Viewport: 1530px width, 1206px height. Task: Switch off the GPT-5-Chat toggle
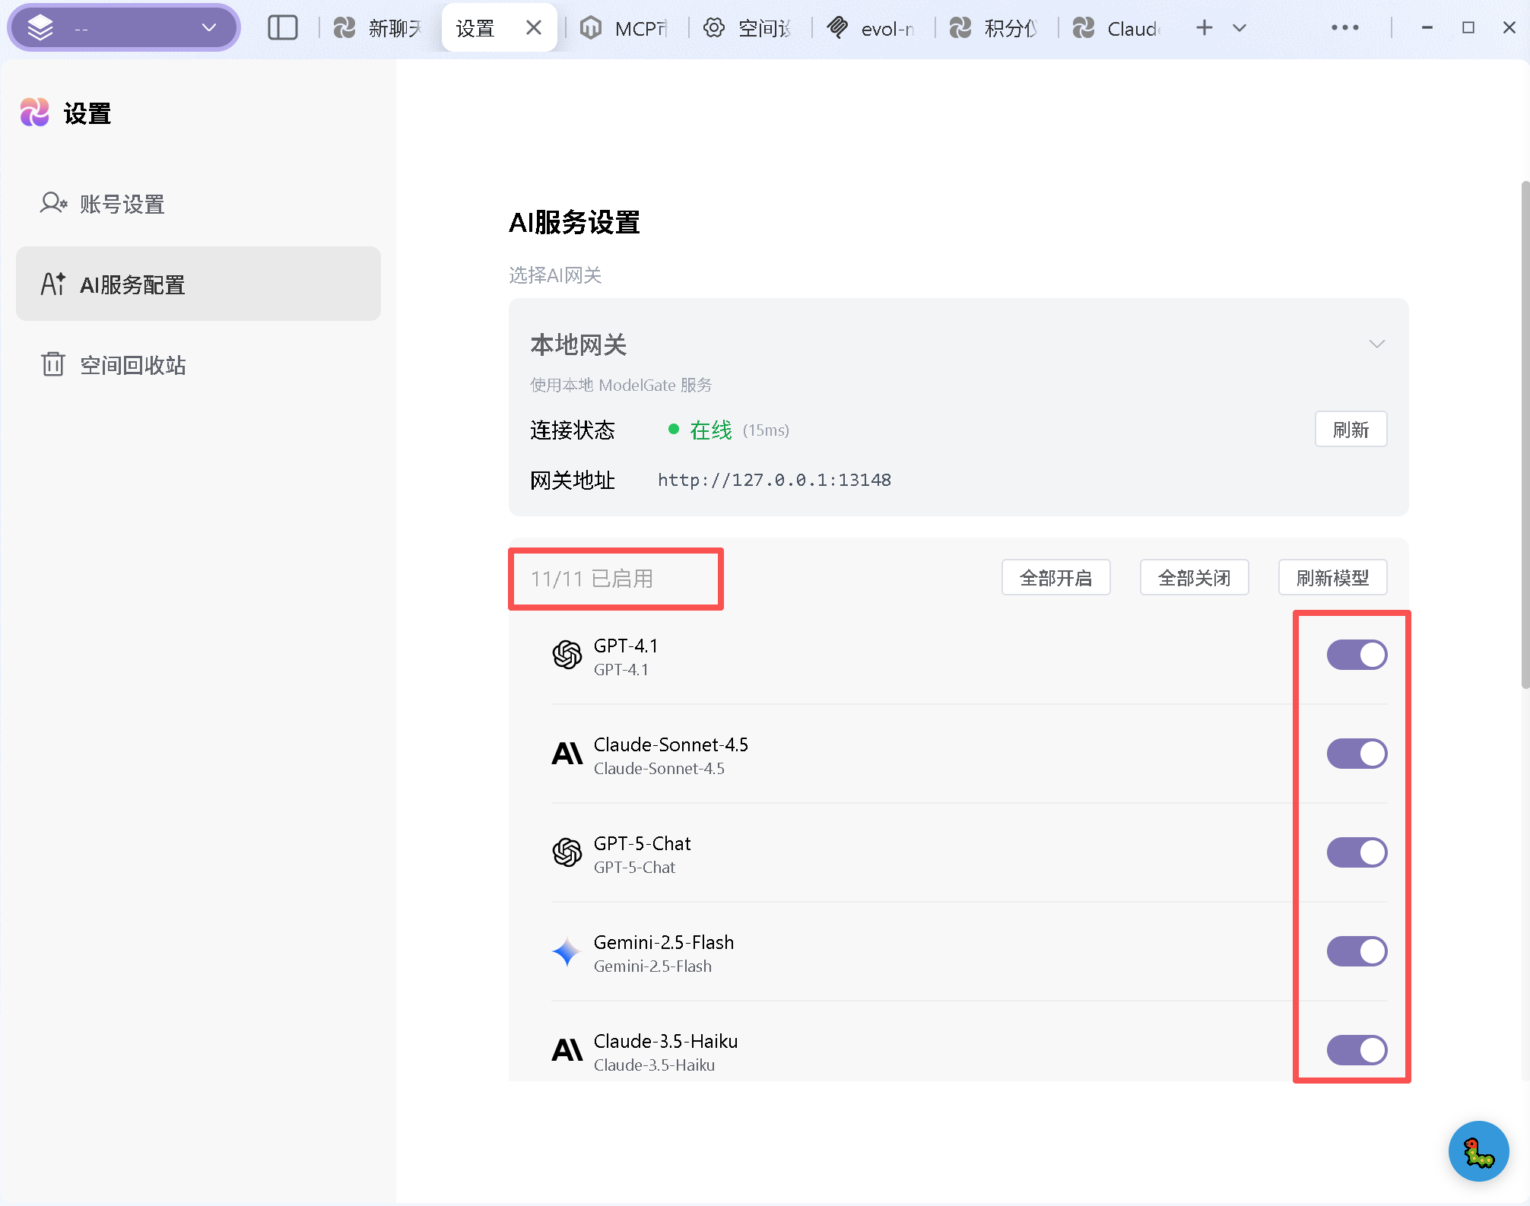point(1357,852)
